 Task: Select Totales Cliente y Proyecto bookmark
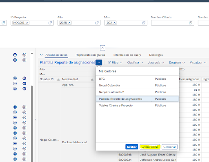[137, 105]
